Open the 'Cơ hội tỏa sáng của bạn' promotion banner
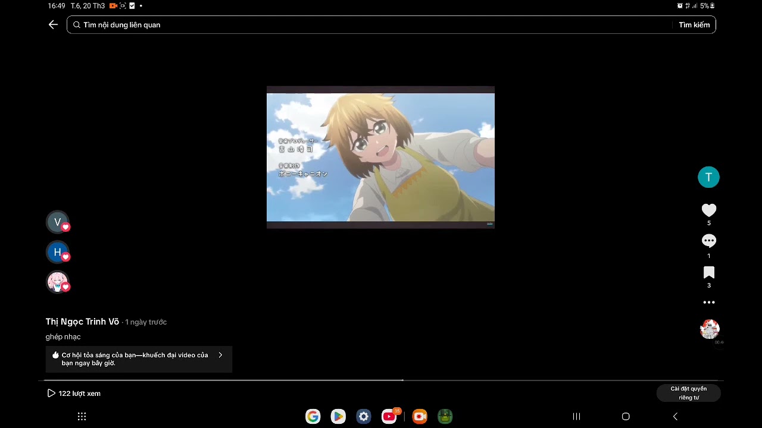 click(x=139, y=359)
